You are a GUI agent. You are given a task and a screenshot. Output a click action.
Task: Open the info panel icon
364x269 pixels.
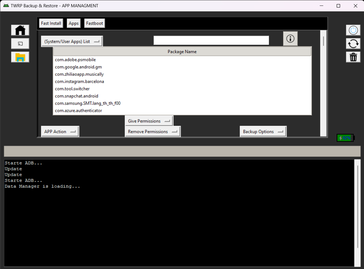[x=290, y=39]
